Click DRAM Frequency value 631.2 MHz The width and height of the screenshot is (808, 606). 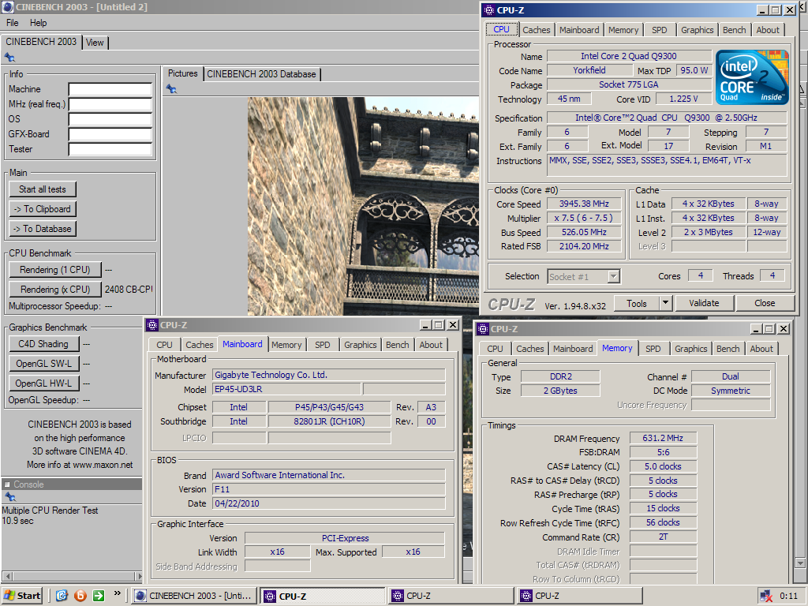click(x=663, y=438)
